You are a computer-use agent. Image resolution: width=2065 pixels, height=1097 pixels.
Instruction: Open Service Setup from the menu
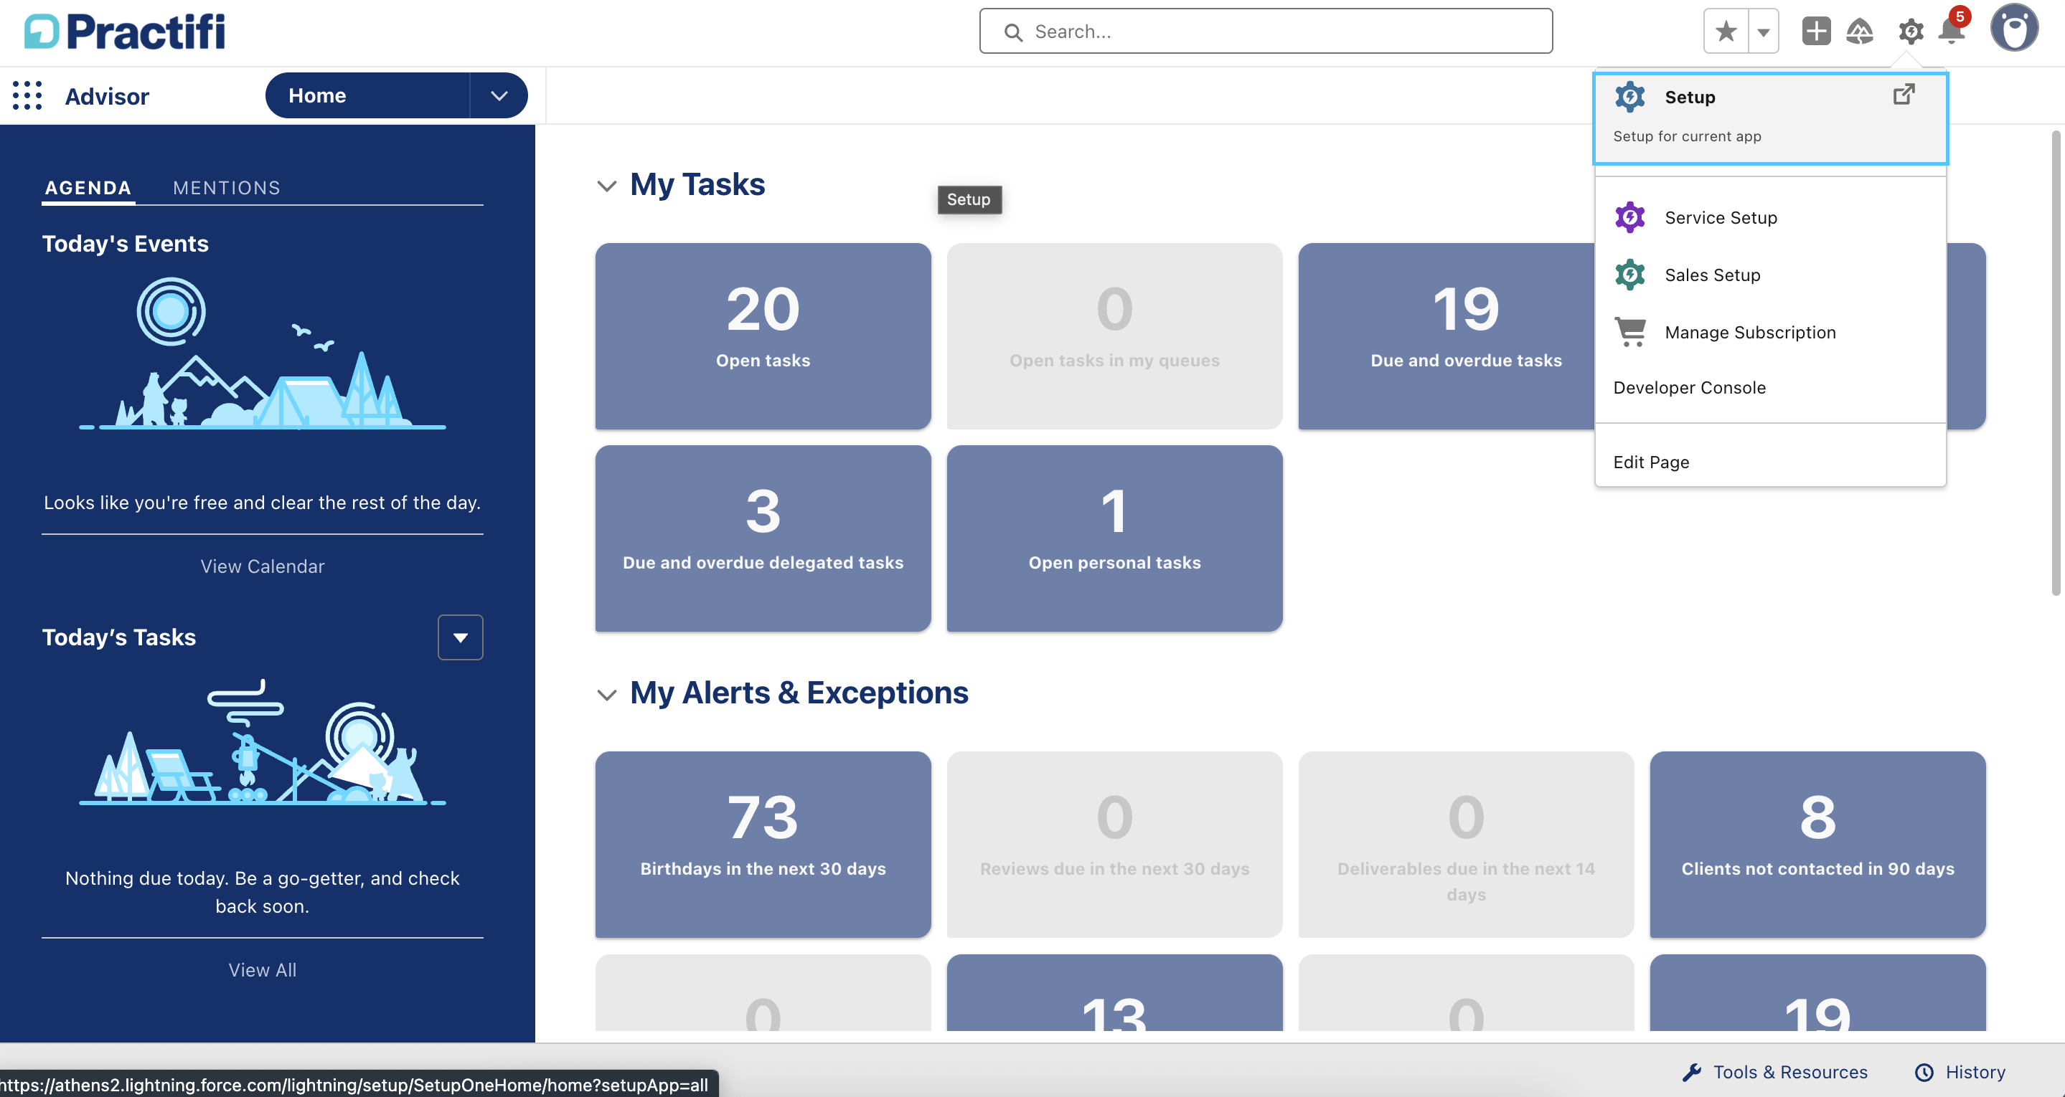coord(1721,218)
